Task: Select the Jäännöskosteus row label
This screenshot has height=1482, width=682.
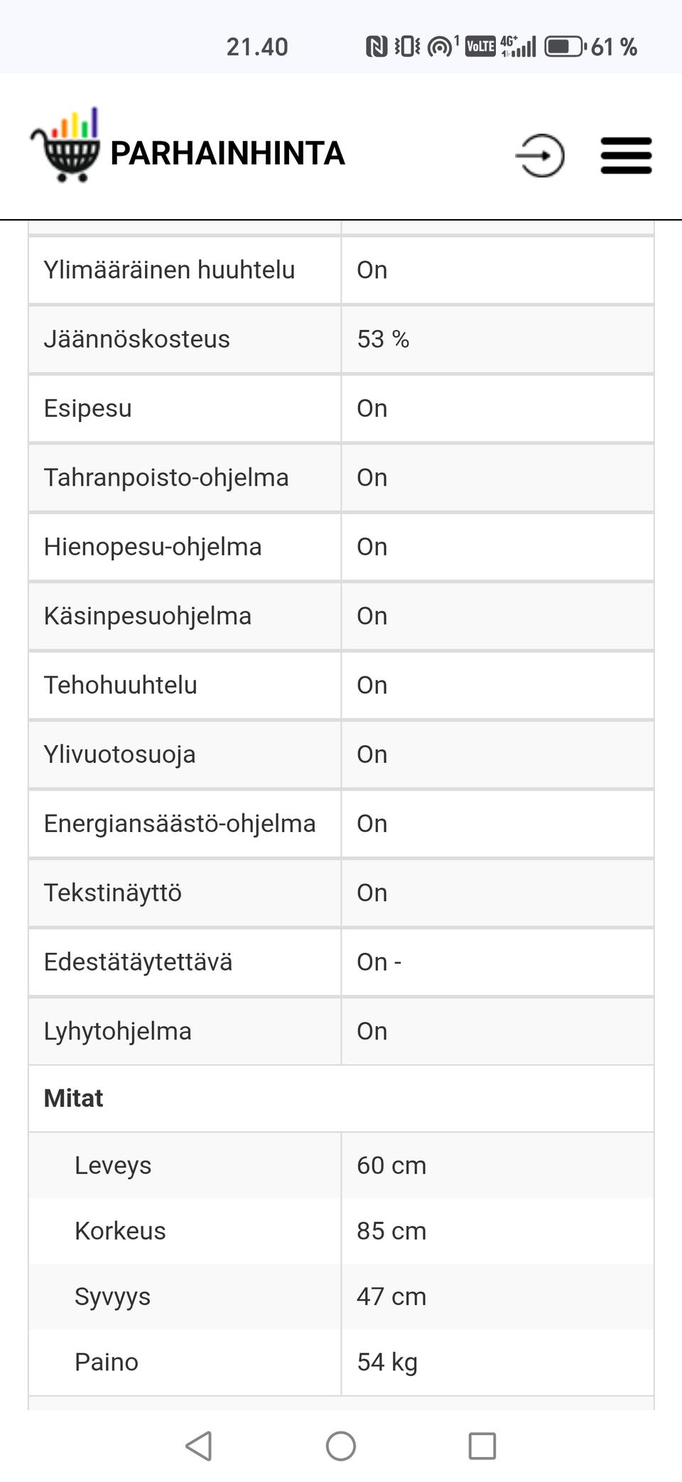Action: [137, 339]
